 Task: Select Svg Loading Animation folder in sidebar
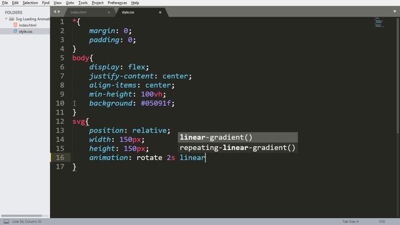[32, 19]
